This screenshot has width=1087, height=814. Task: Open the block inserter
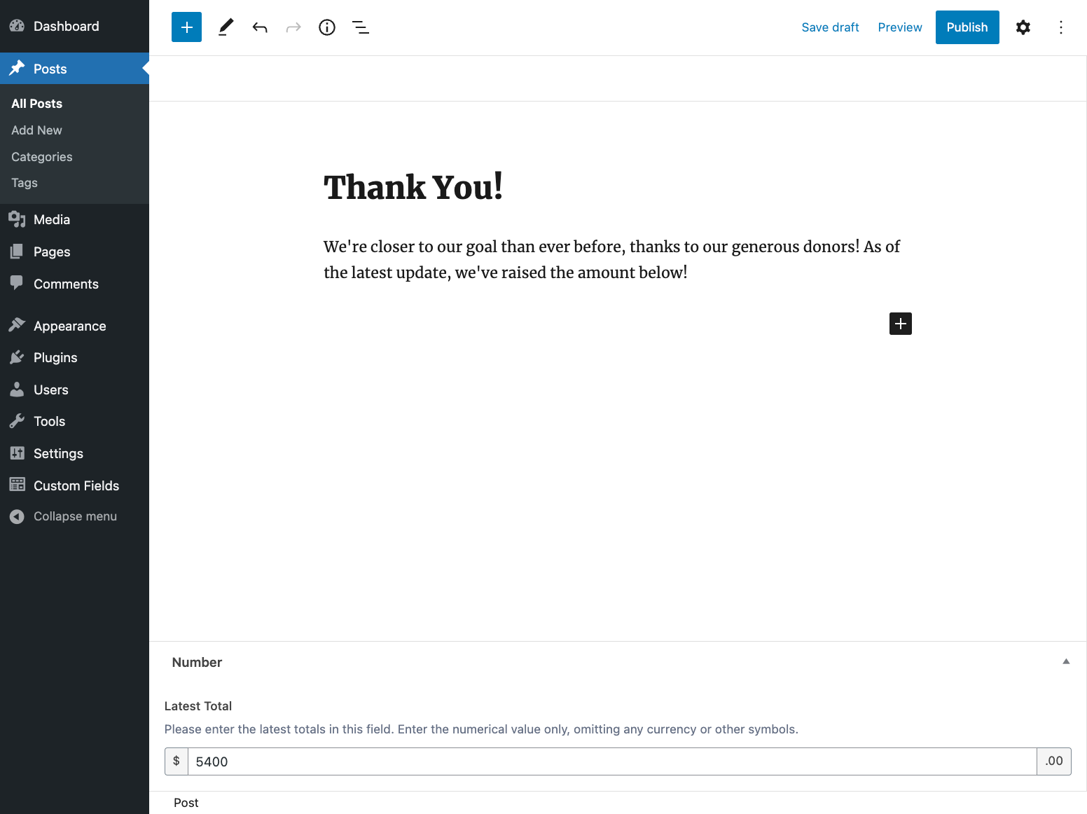[186, 27]
